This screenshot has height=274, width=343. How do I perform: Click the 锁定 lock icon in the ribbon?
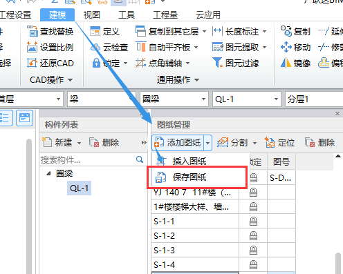pyautogui.click(x=96, y=63)
